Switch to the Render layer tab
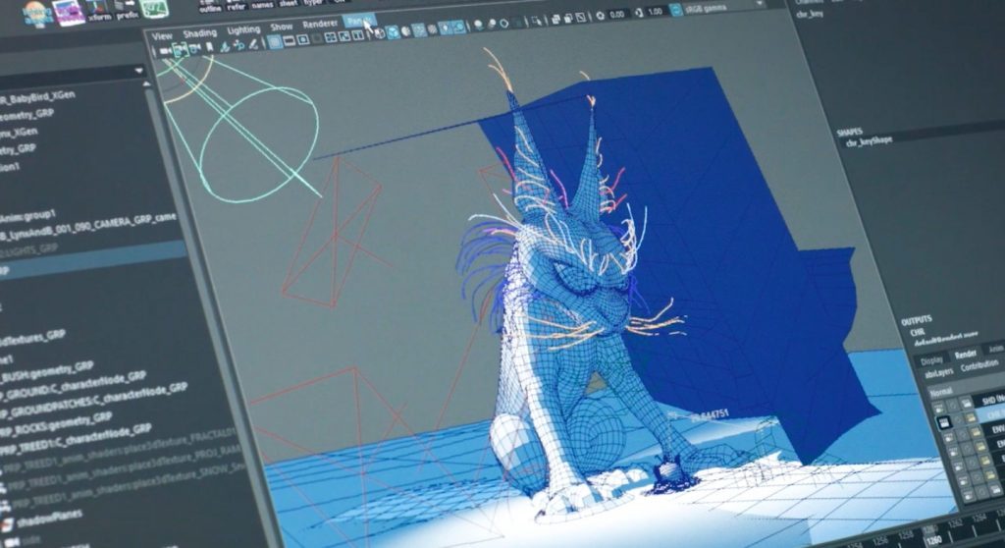The image size is (1005, 548). [x=965, y=354]
